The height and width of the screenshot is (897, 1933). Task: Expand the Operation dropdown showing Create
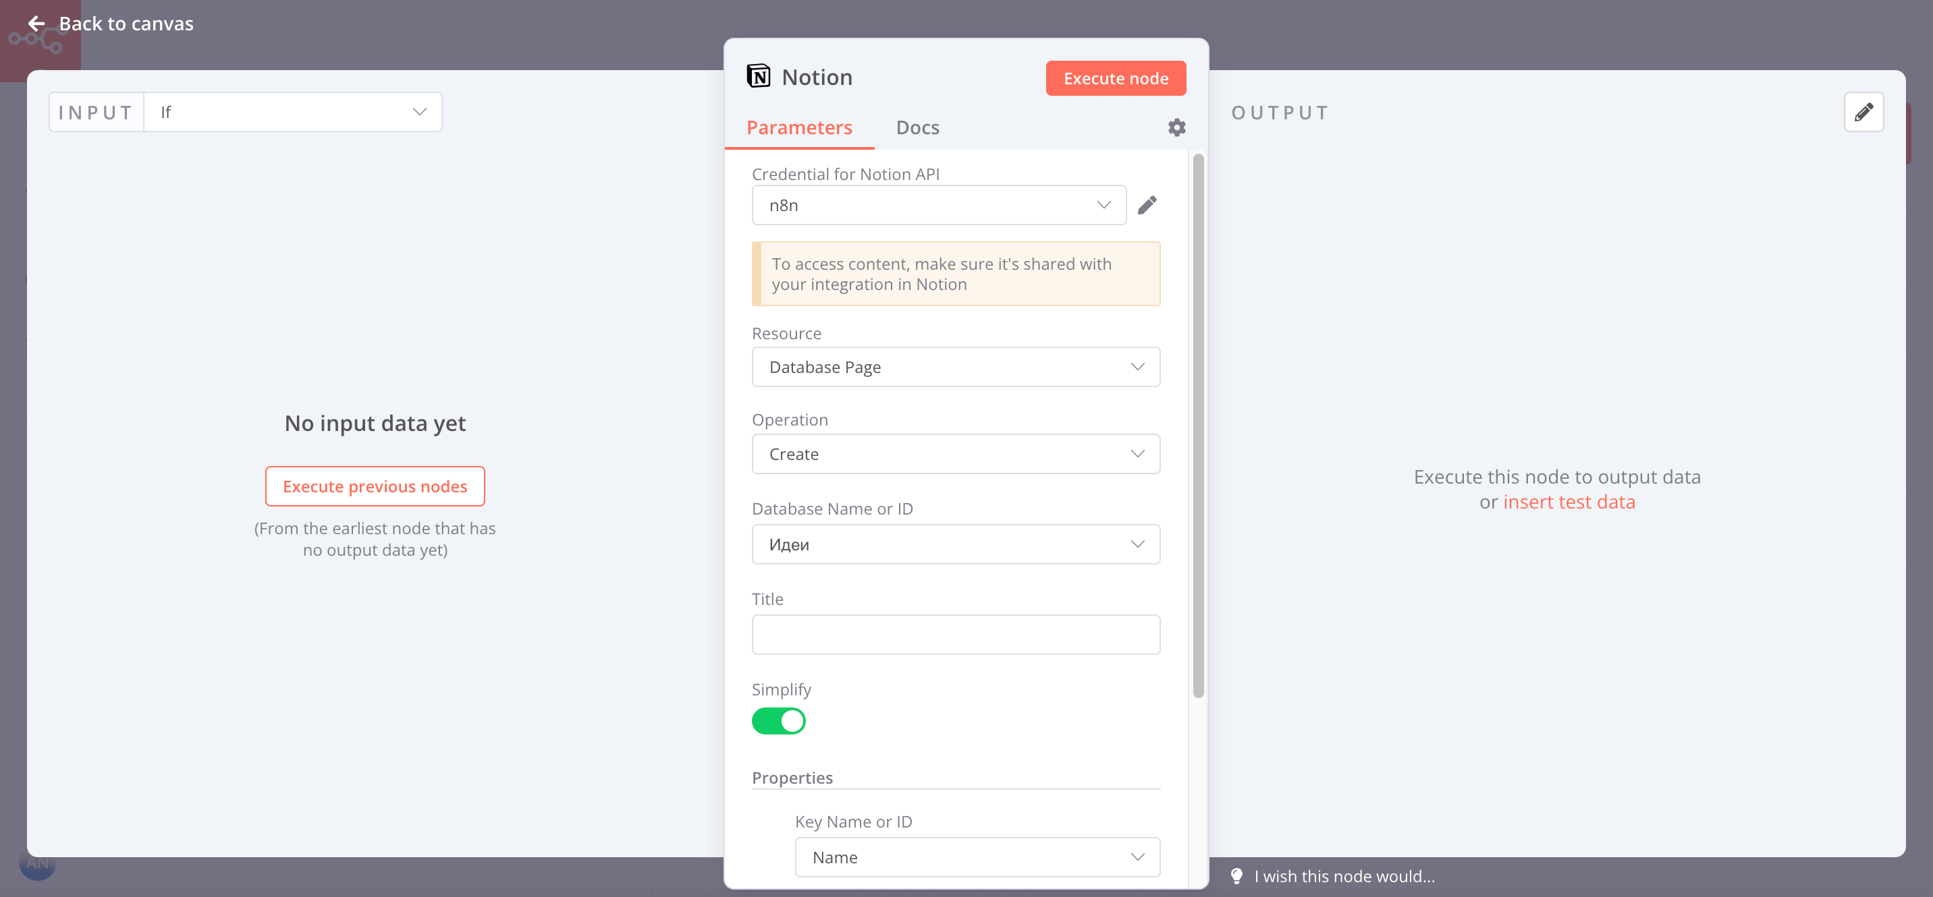pyautogui.click(x=955, y=454)
